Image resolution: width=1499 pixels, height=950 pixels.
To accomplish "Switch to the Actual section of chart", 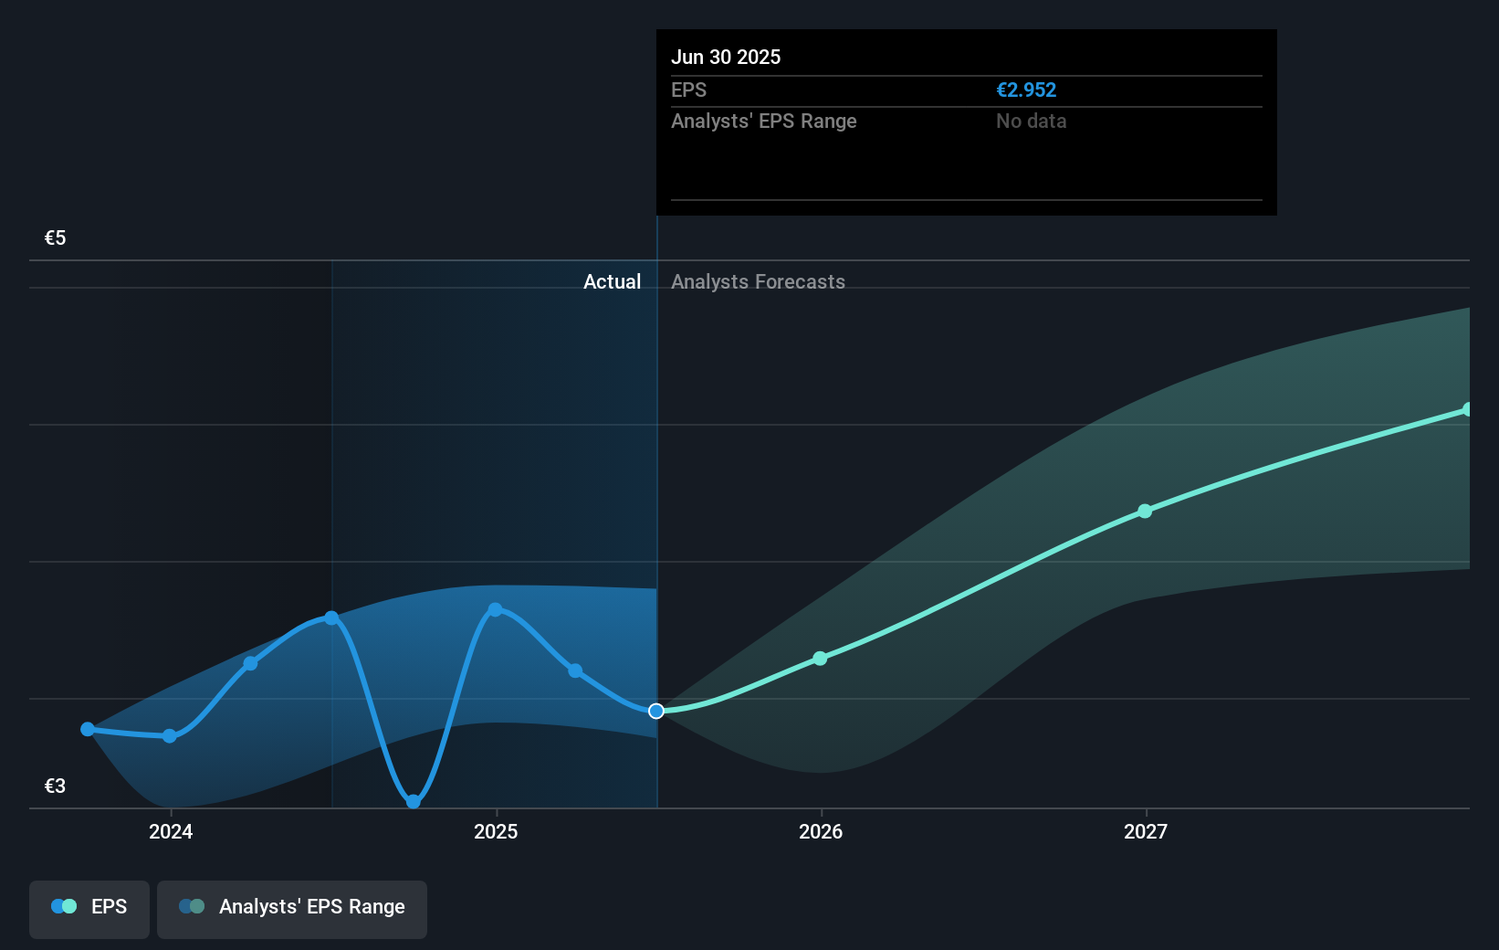I will (612, 281).
